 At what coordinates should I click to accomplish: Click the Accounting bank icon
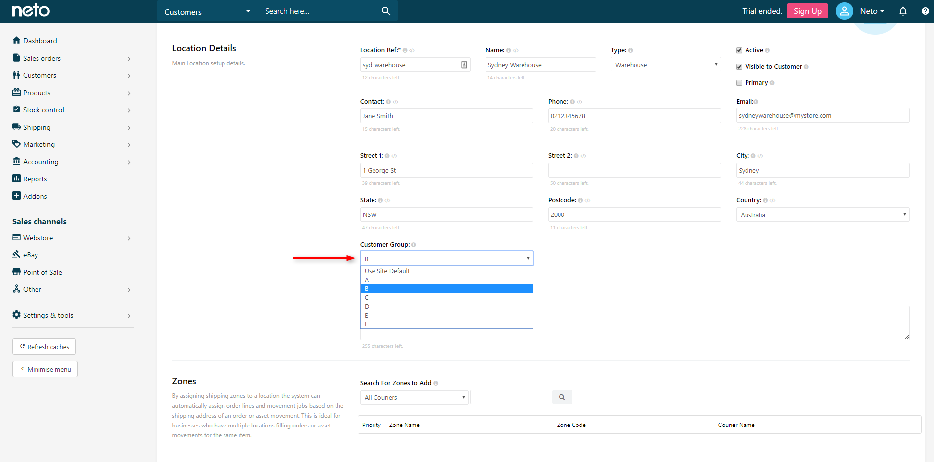17,161
